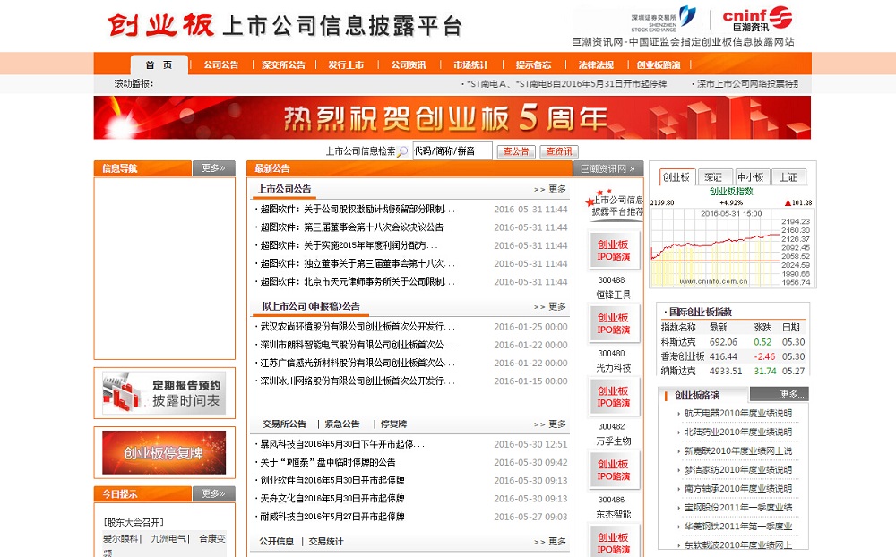This screenshot has width=896, height=557.
Task: Click the 创业板 上市公司信息披露平台 logo
Action: pyautogui.click(x=285, y=26)
